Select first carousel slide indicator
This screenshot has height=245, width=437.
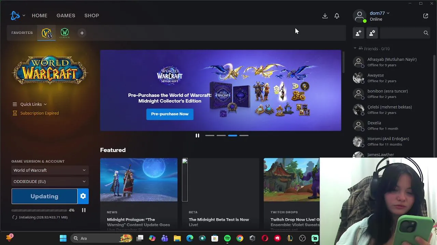click(210, 135)
